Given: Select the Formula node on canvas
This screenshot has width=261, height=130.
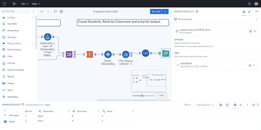Looking at the screenshot, I should click(x=48, y=37).
